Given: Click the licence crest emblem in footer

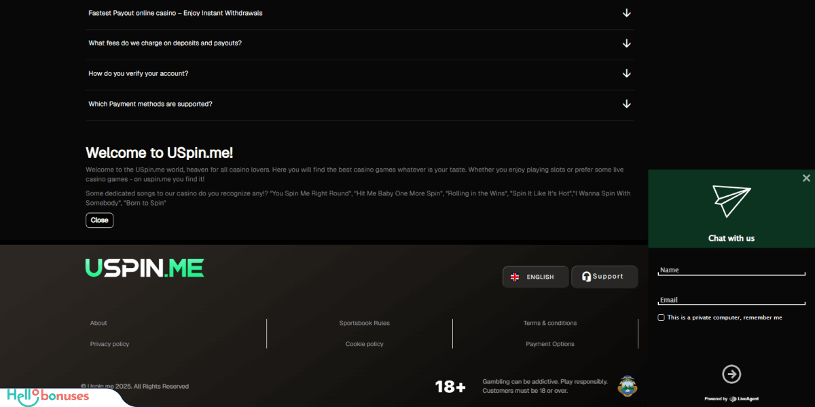Looking at the screenshot, I should (628, 386).
